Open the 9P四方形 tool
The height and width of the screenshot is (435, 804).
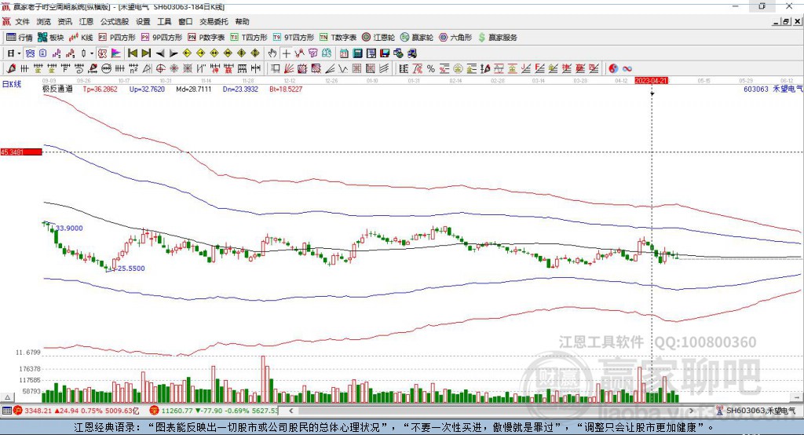tap(162, 38)
